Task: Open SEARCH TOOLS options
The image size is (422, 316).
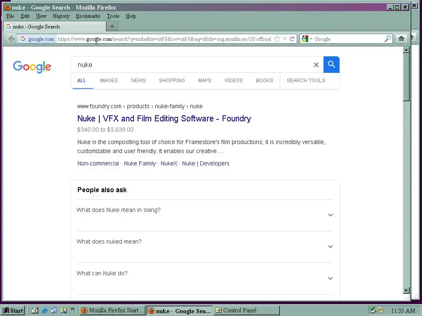Action: pyautogui.click(x=306, y=81)
